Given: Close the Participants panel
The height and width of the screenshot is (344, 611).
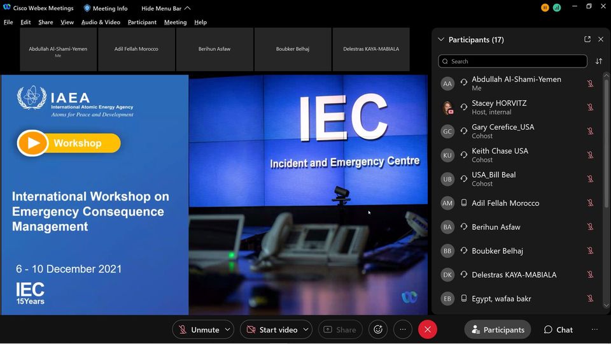Looking at the screenshot, I should tap(601, 39).
